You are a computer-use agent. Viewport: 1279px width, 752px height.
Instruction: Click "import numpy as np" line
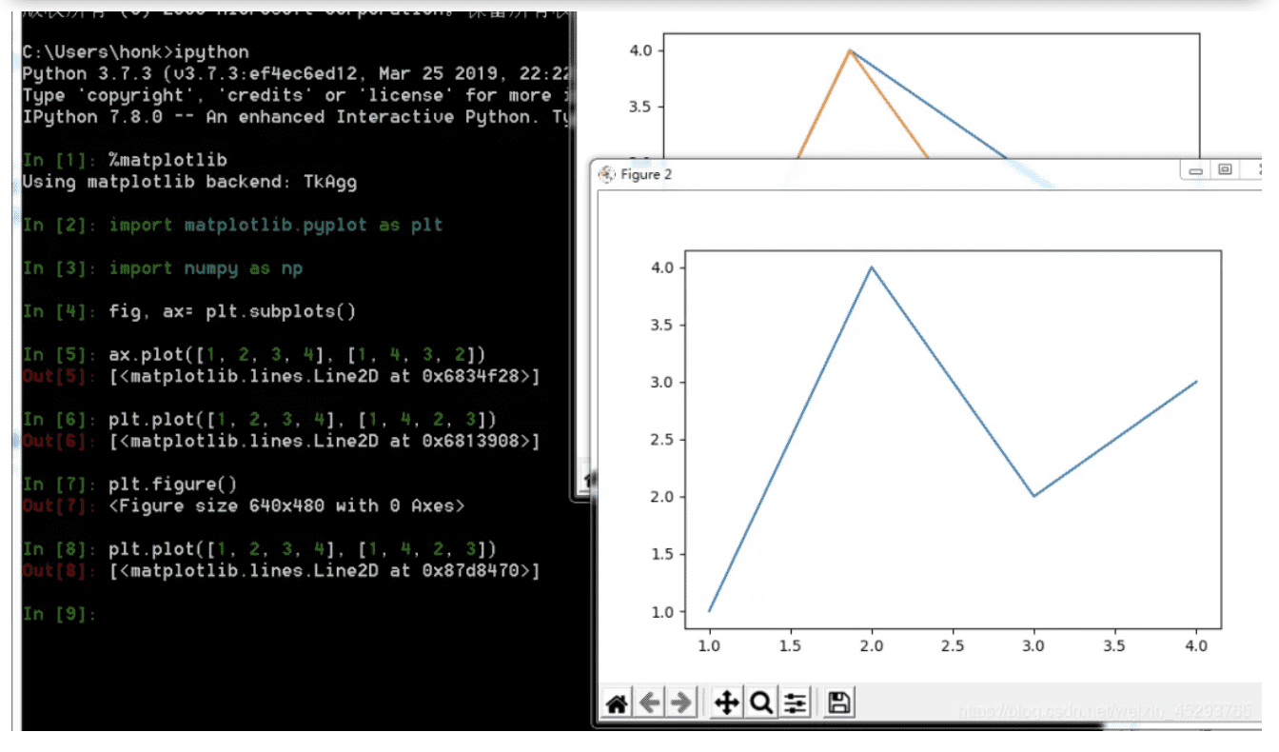point(206,268)
